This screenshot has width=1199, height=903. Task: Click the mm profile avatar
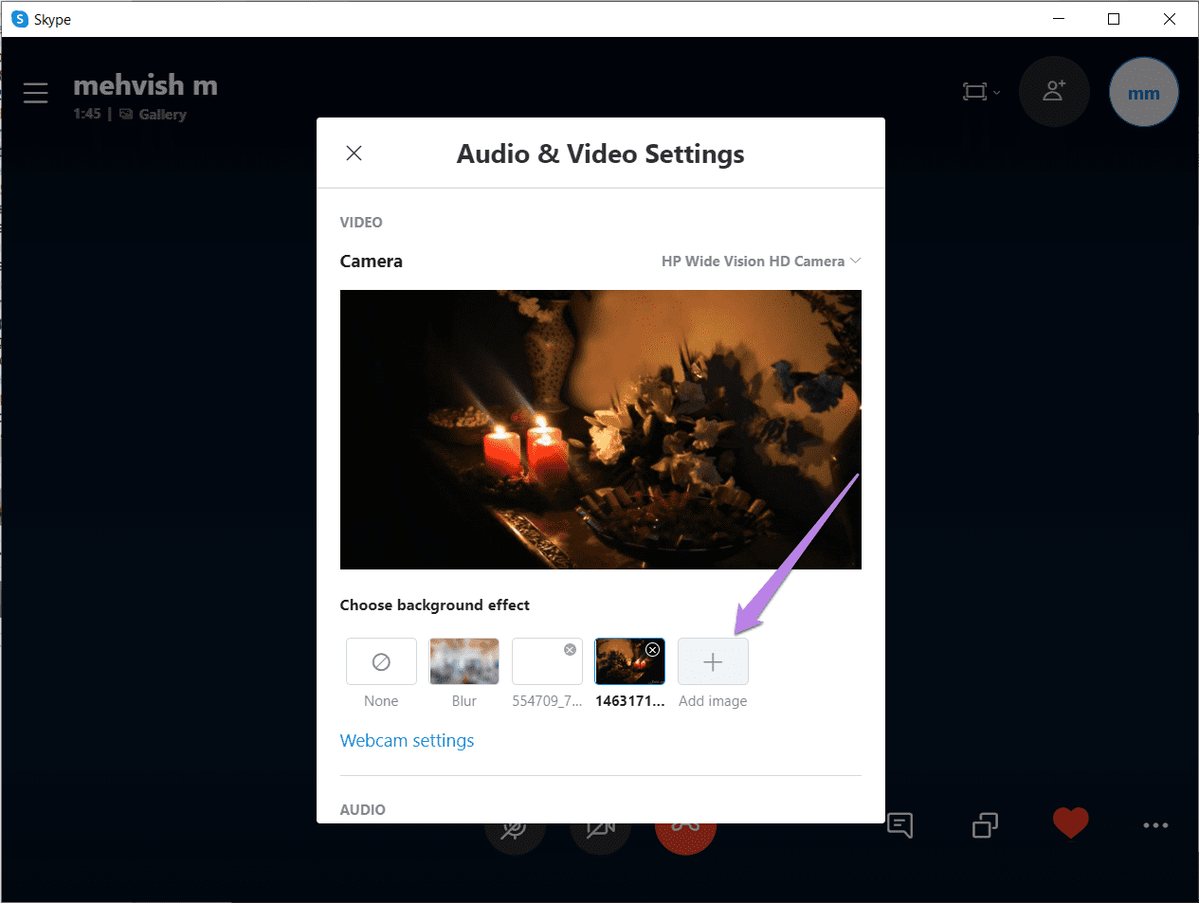pos(1144,92)
